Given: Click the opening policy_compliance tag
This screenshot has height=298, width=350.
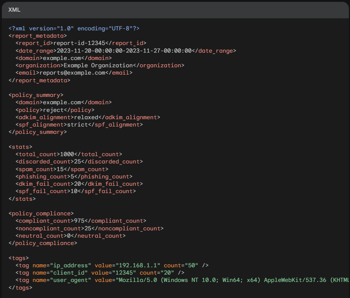Looking at the screenshot, I should [x=41, y=214].
